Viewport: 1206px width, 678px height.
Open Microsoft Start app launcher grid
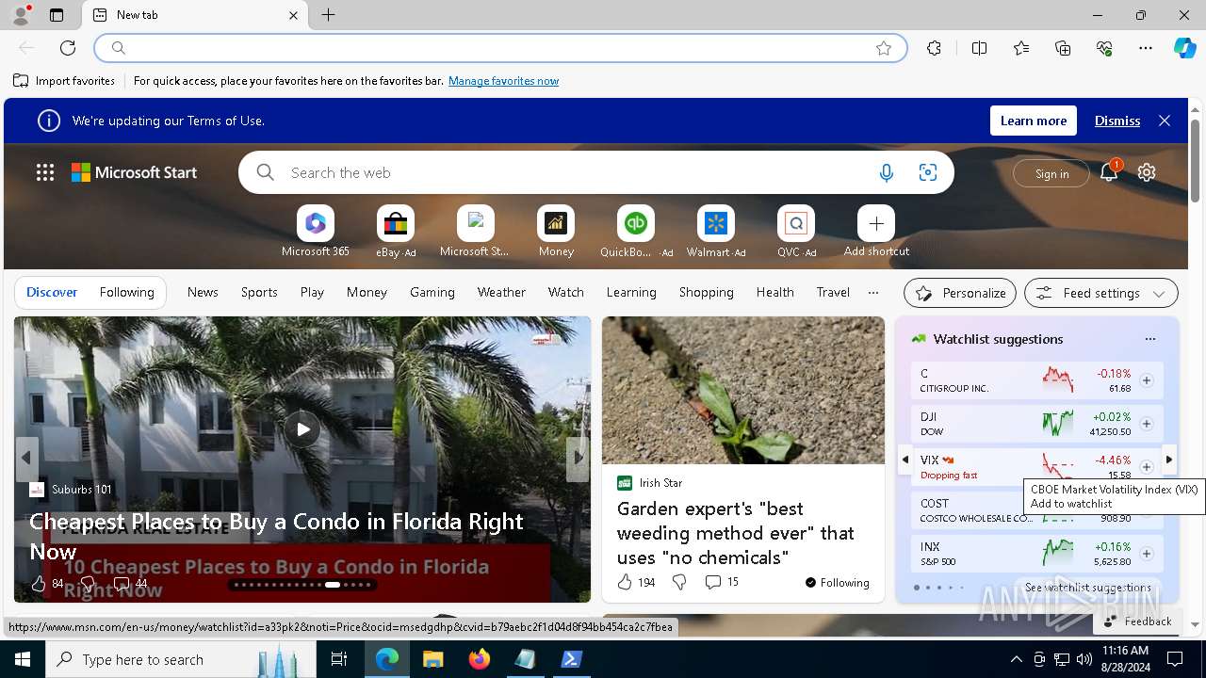point(45,172)
